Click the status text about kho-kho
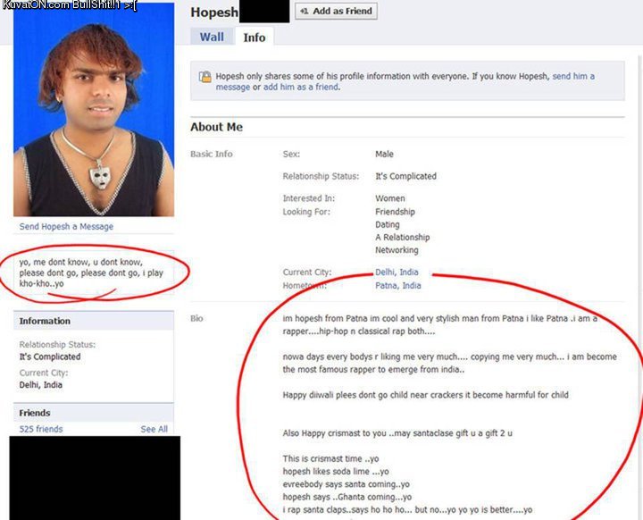Screen dimensions: 643x520 click(x=91, y=273)
